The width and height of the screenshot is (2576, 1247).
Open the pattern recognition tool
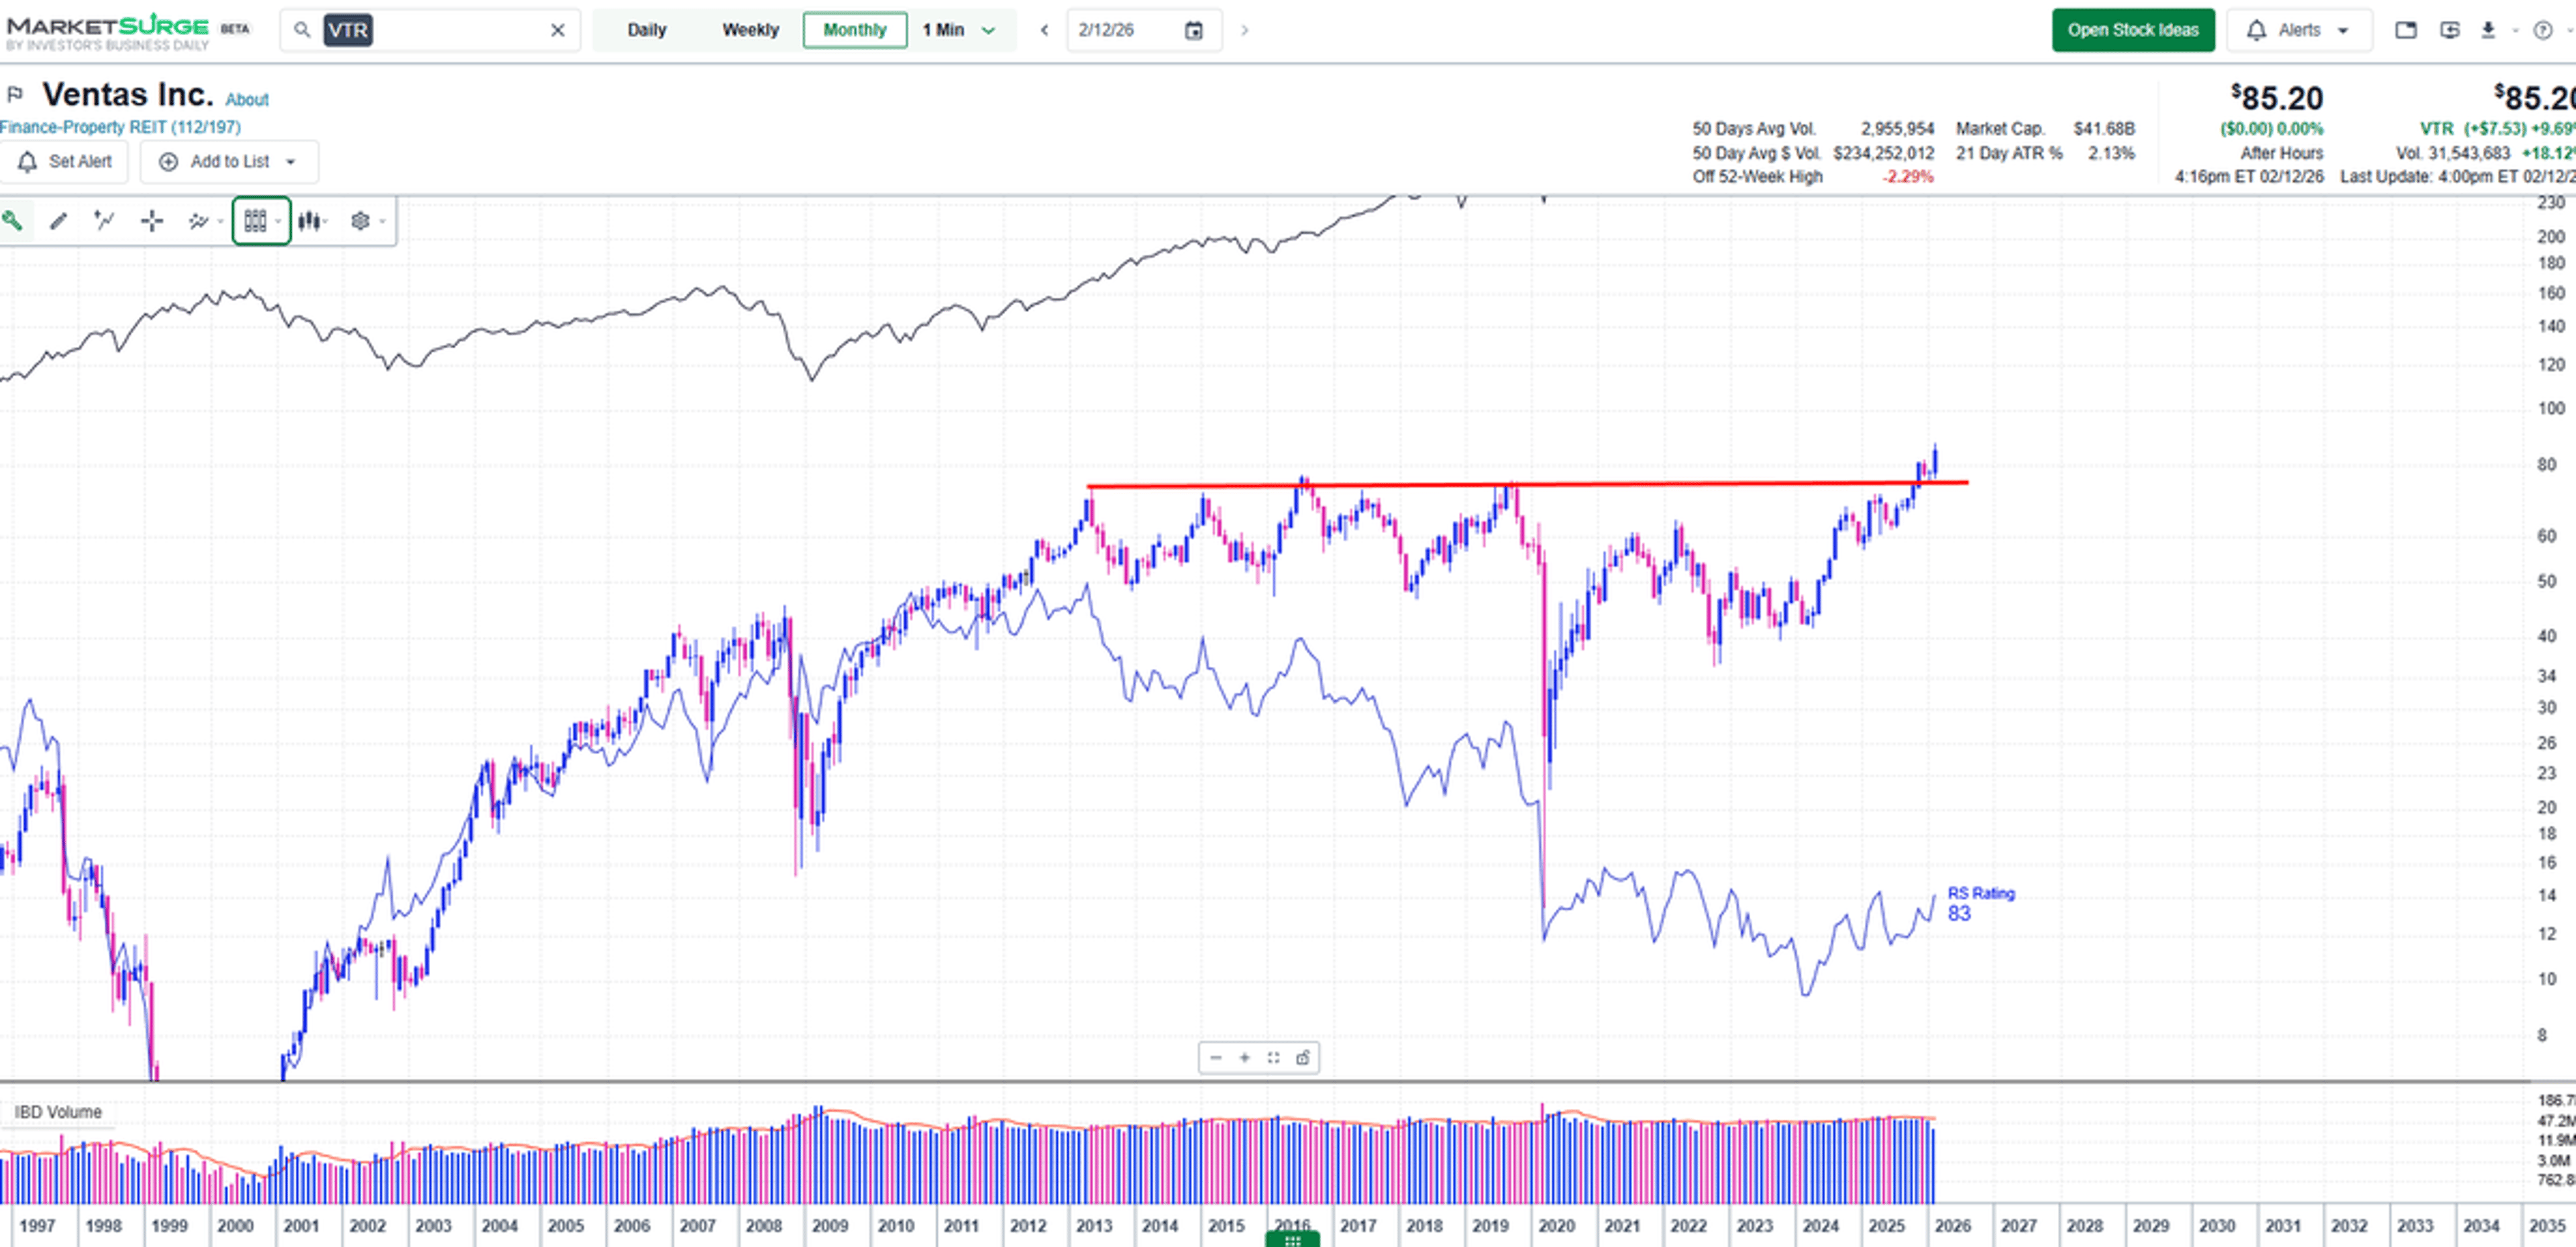tap(198, 220)
